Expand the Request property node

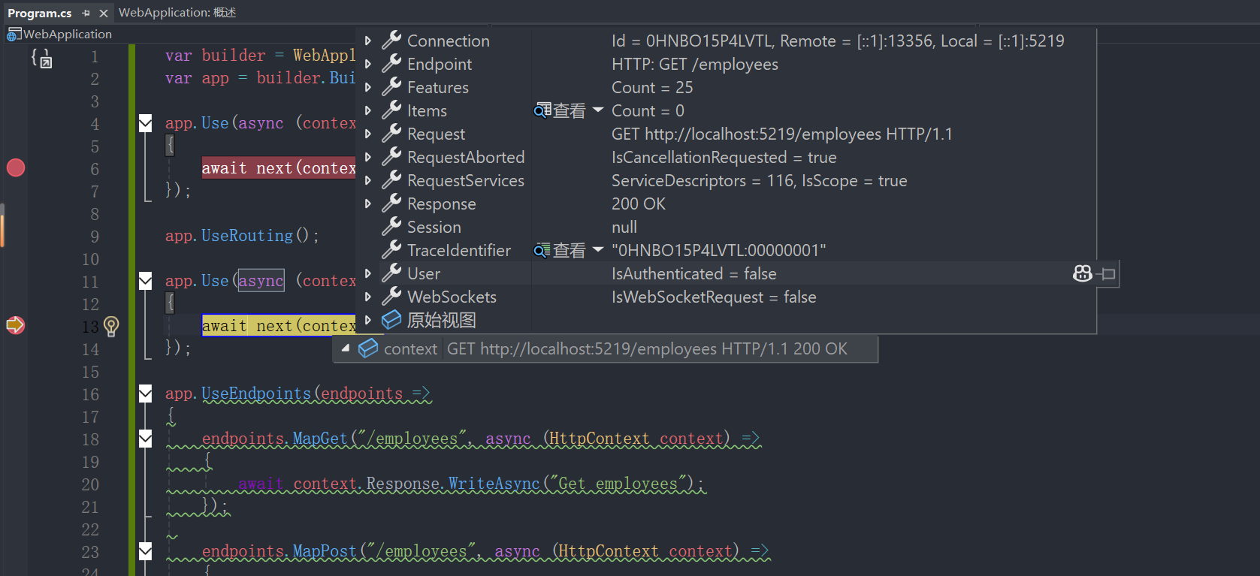[x=368, y=134]
